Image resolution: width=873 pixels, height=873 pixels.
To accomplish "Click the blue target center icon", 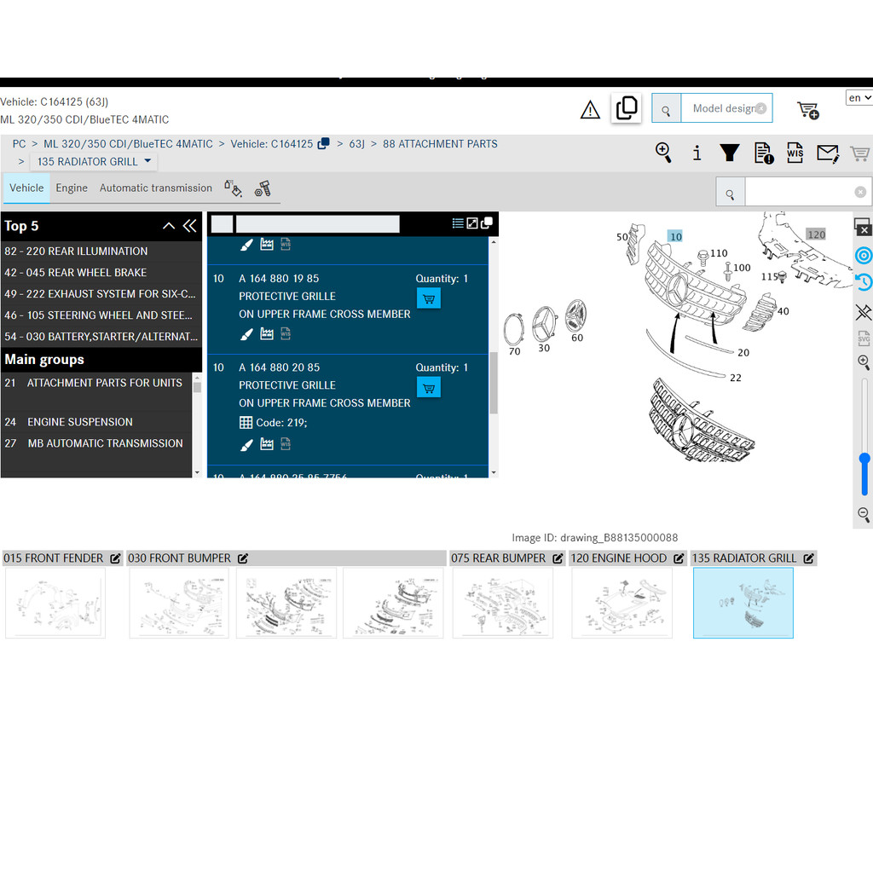I will 864,256.
